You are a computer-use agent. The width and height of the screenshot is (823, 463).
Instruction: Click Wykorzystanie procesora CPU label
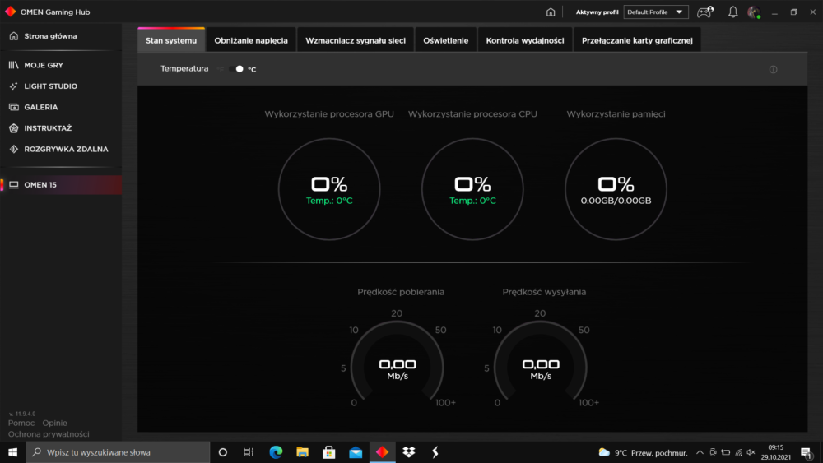coord(472,113)
